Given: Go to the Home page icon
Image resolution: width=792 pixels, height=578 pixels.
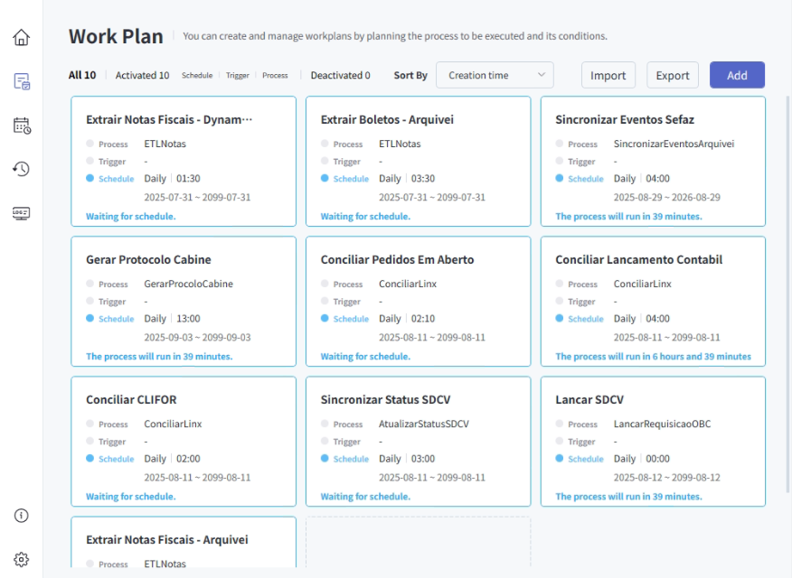Looking at the screenshot, I should click(x=22, y=38).
